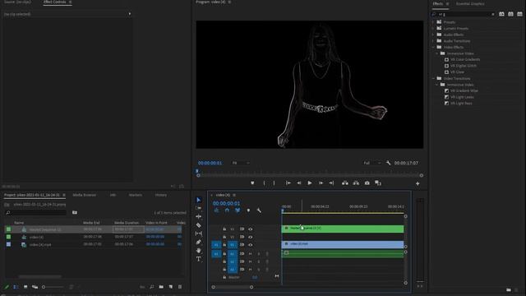
Task: Open timeline display settings wrench
Action: point(259,210)
